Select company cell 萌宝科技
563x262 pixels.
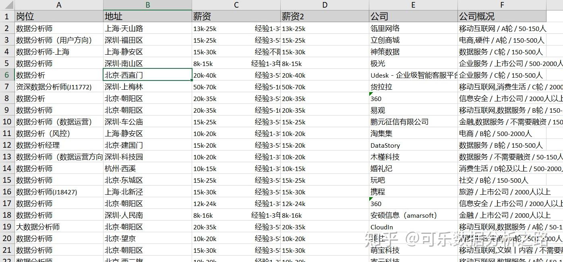tap(413, 250)
